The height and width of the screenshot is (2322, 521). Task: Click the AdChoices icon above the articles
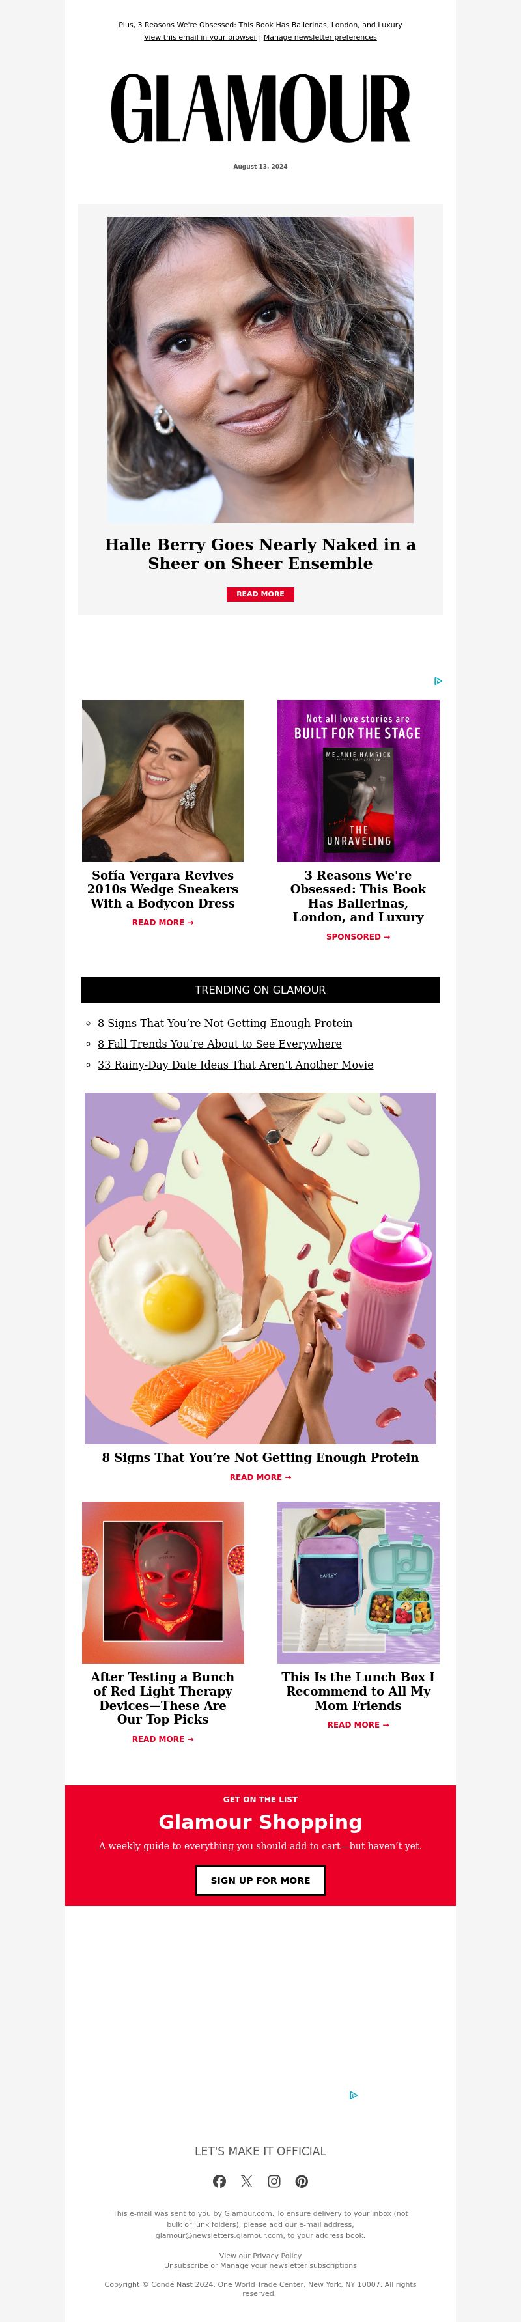point(437,682)
